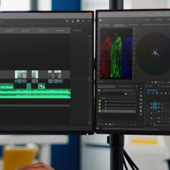
Task: Toggle Clamp Signal checkbox
Action: pyautogui.click(x=156, y=82)
